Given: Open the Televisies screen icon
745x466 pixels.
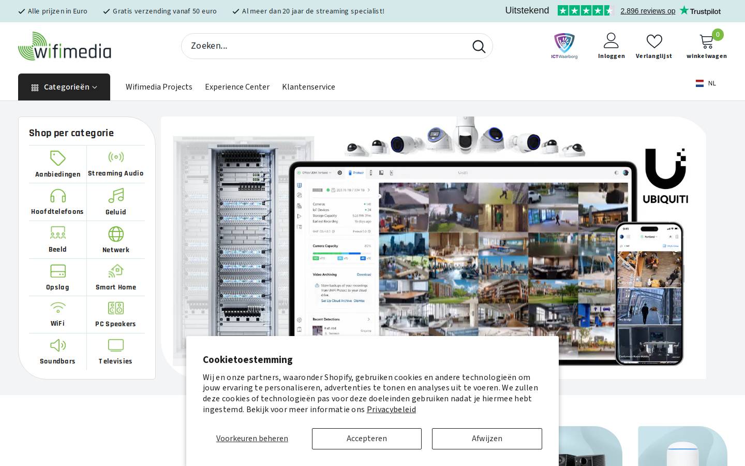Looking at the screenshot, I should point(116,345).
